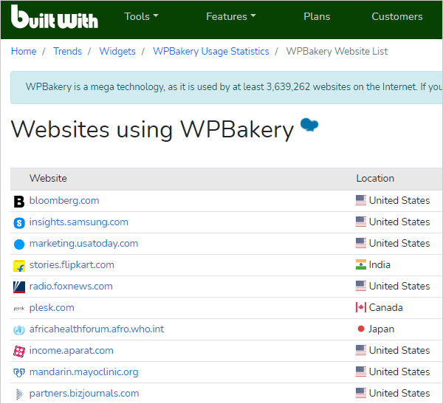The height and width of the screenshot is (404, 443).
Task: Click the Mayo Clinic mandarin favicon
Action: (x=19, y=373)
